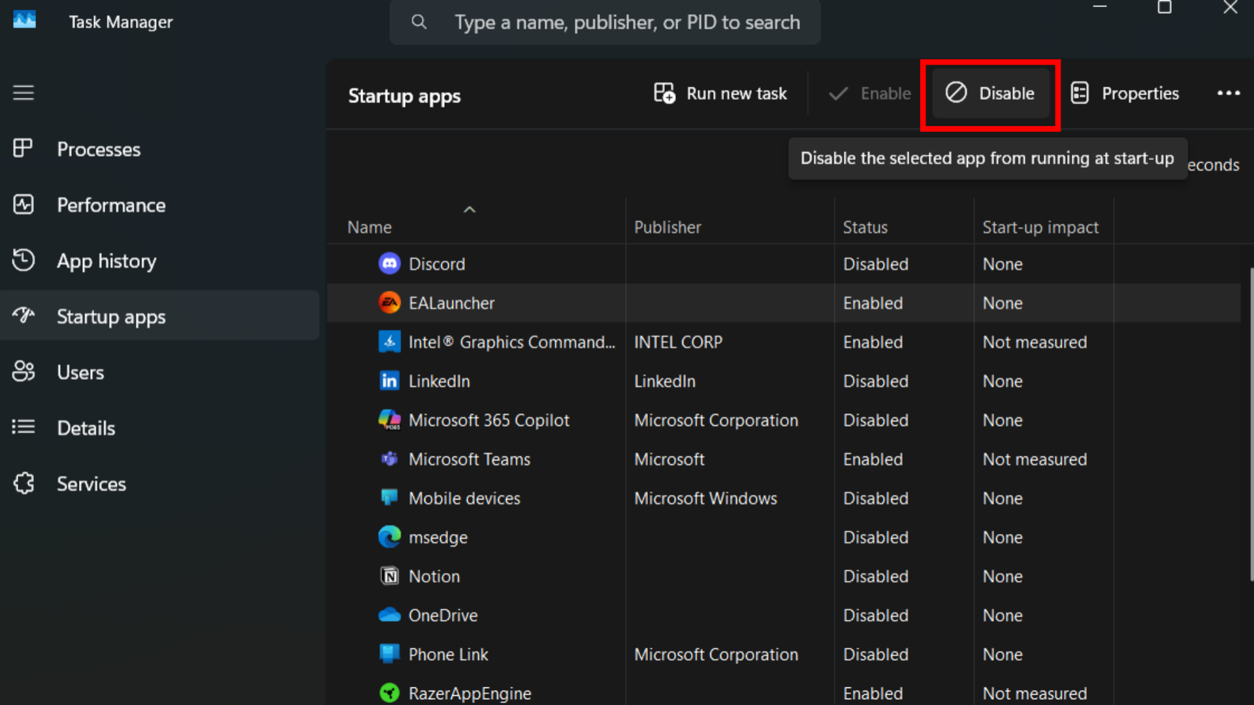Viewport: 1254px width, 705px height.
Task: Switch to the Services page
Action: 160,484
